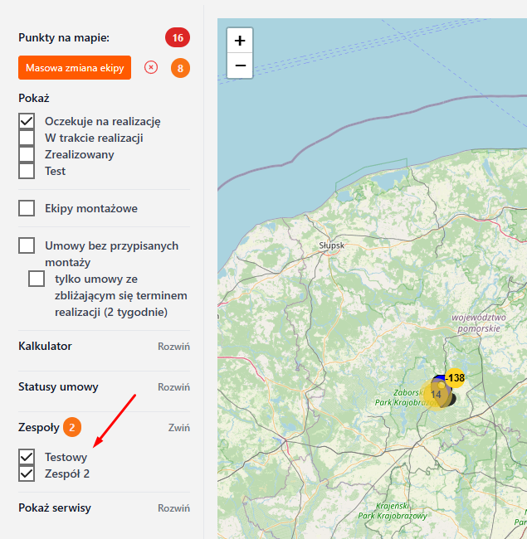Zoom out on the map
Screen dimensions: 527x539
240,66
